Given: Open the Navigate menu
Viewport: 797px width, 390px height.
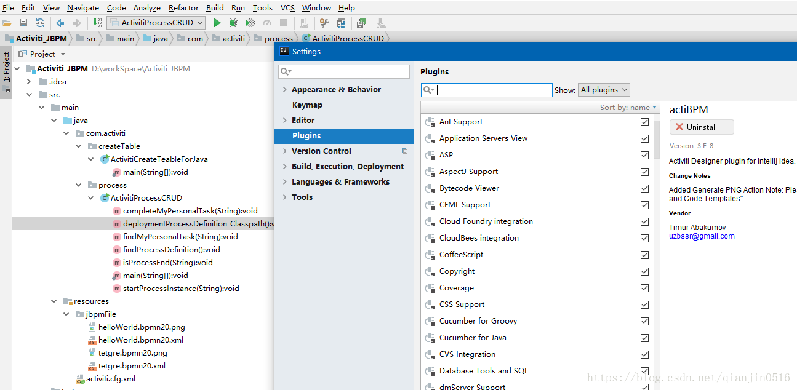Looking at the screenshot, I should 83,8.
